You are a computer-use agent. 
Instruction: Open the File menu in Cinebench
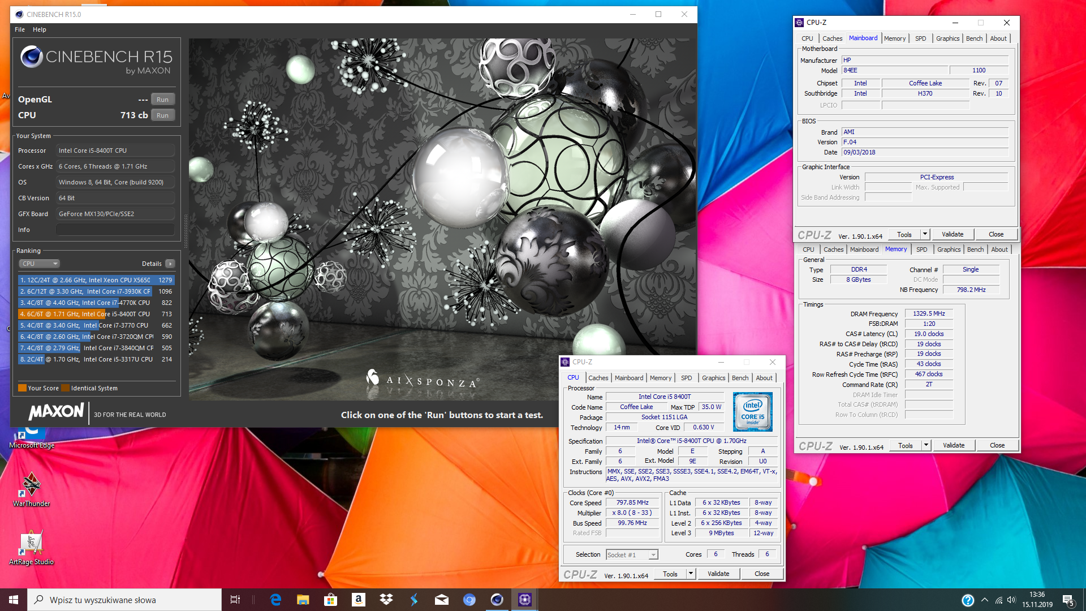click(x=20, y=29)
